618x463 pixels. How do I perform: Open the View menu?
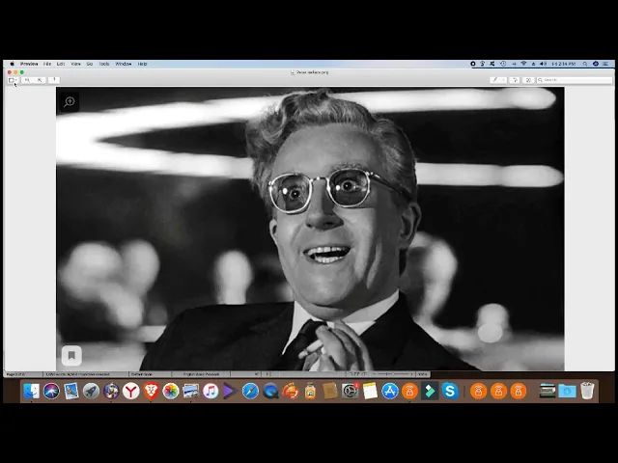[75, 64]
